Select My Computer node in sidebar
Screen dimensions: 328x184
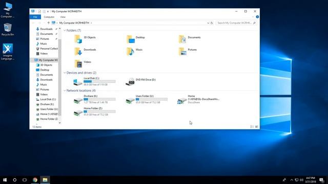pyautogui.click(x=46, y=60)
